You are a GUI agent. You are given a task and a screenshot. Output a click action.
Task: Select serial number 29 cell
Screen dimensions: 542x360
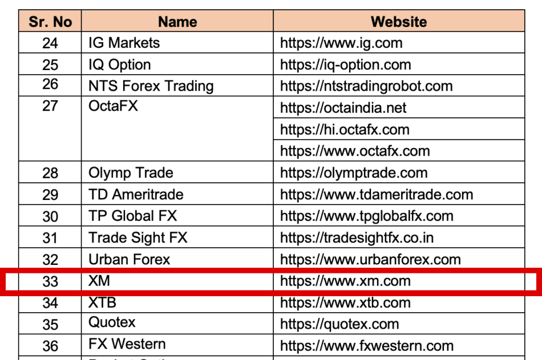click(50, 194)
